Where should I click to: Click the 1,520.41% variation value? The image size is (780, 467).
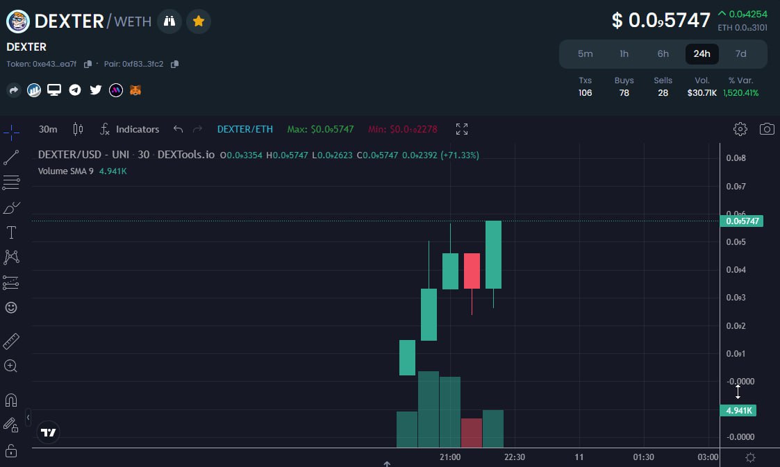(740, 93)
